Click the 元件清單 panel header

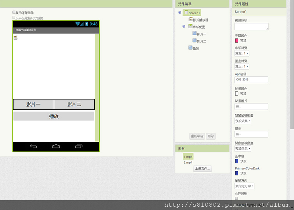[x=202, y=4]
